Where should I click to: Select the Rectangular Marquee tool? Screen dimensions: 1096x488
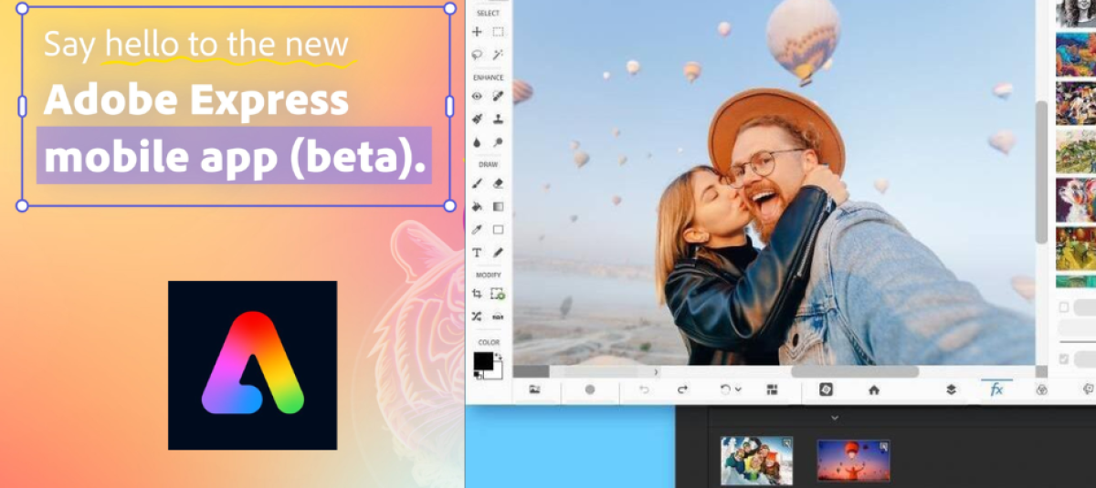point(499,32)
